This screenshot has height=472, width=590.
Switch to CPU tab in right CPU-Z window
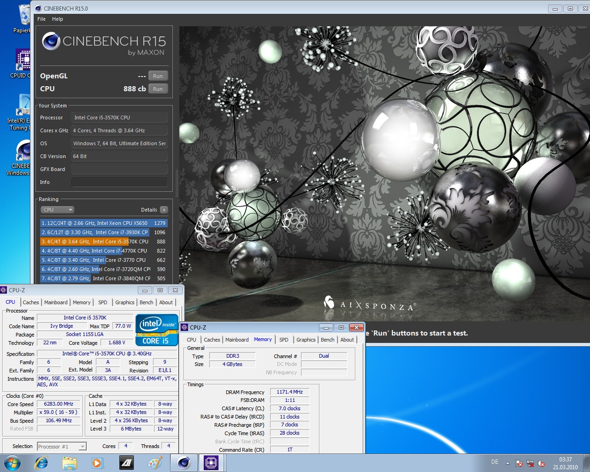[x=192, y=340]
